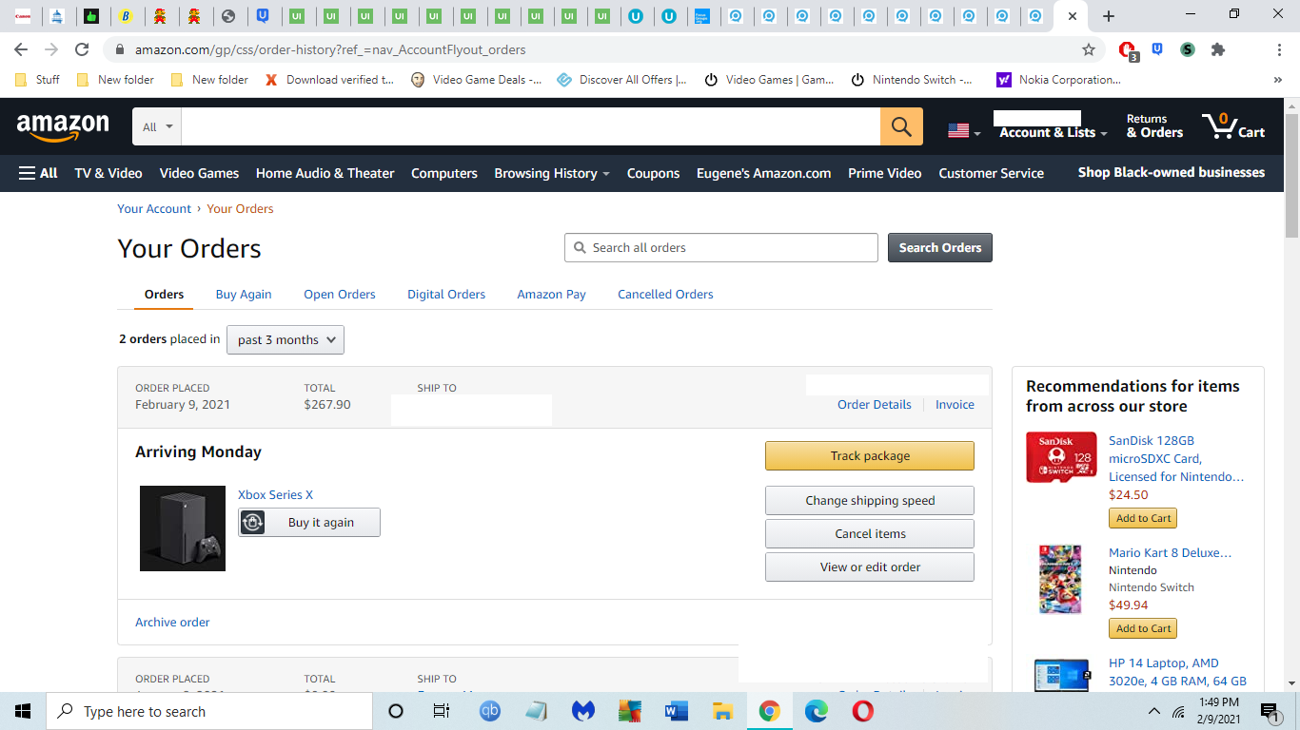Open Customer Service in the nav bar

992,173
